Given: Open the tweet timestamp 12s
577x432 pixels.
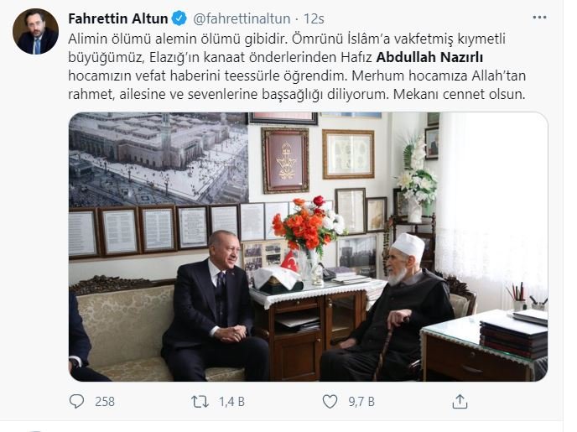Looking at the screenshot, I should point(314,18).
